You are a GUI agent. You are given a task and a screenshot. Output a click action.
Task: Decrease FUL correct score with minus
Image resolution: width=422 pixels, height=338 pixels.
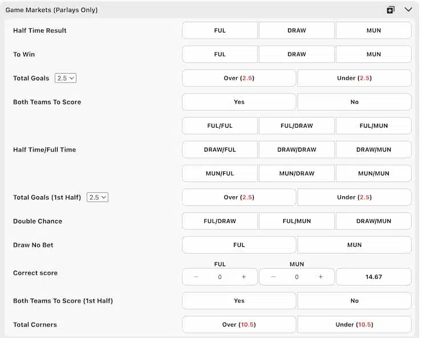196,276
